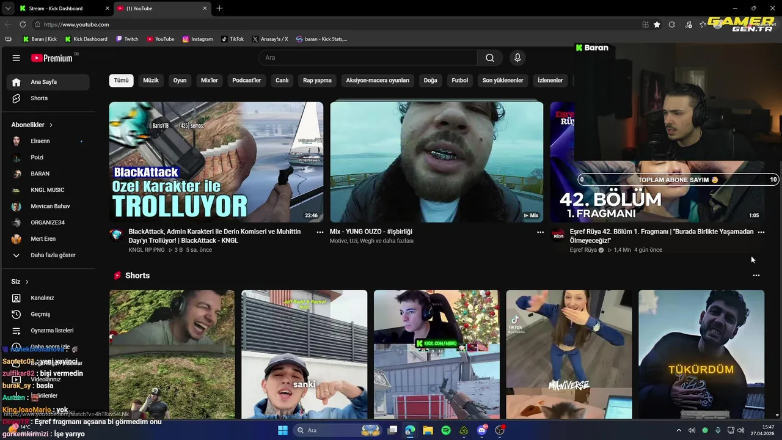Open the browser extensions puzzle icon
This screenshot has height=440, width=782.
coord(672,24)
